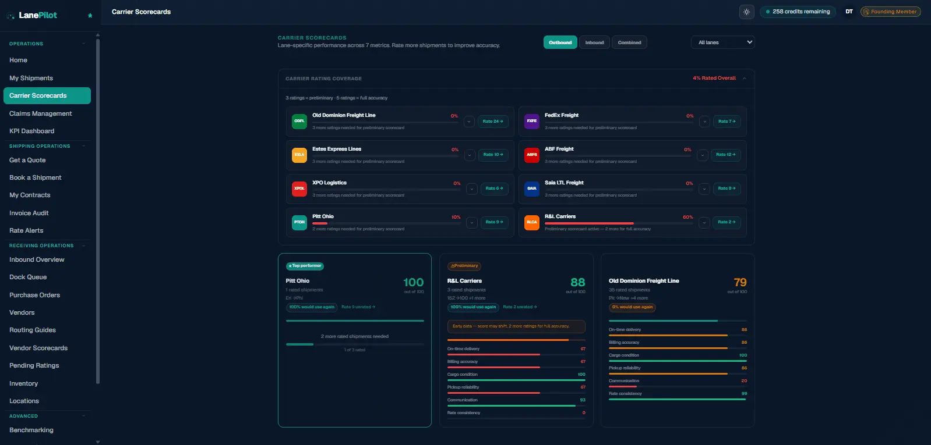Expand FedEx Freight row chevron

(705, 122)
